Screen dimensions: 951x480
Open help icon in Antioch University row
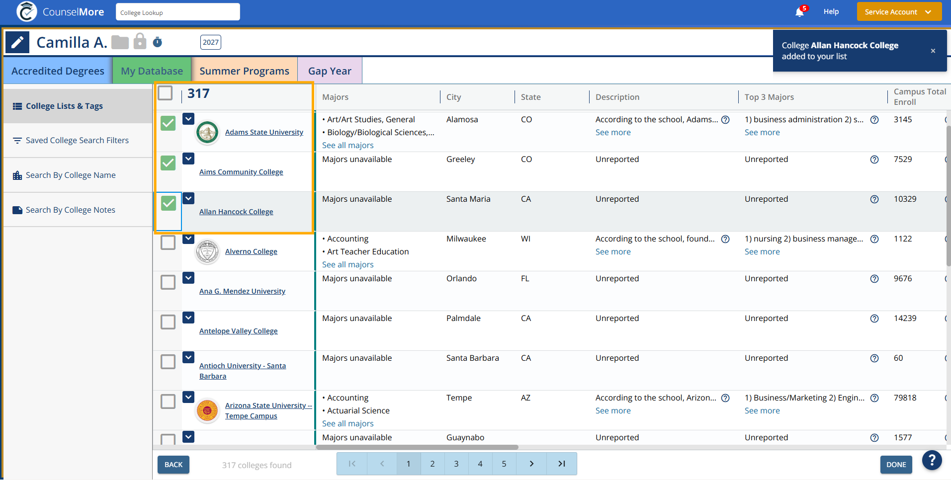[874, 358]
